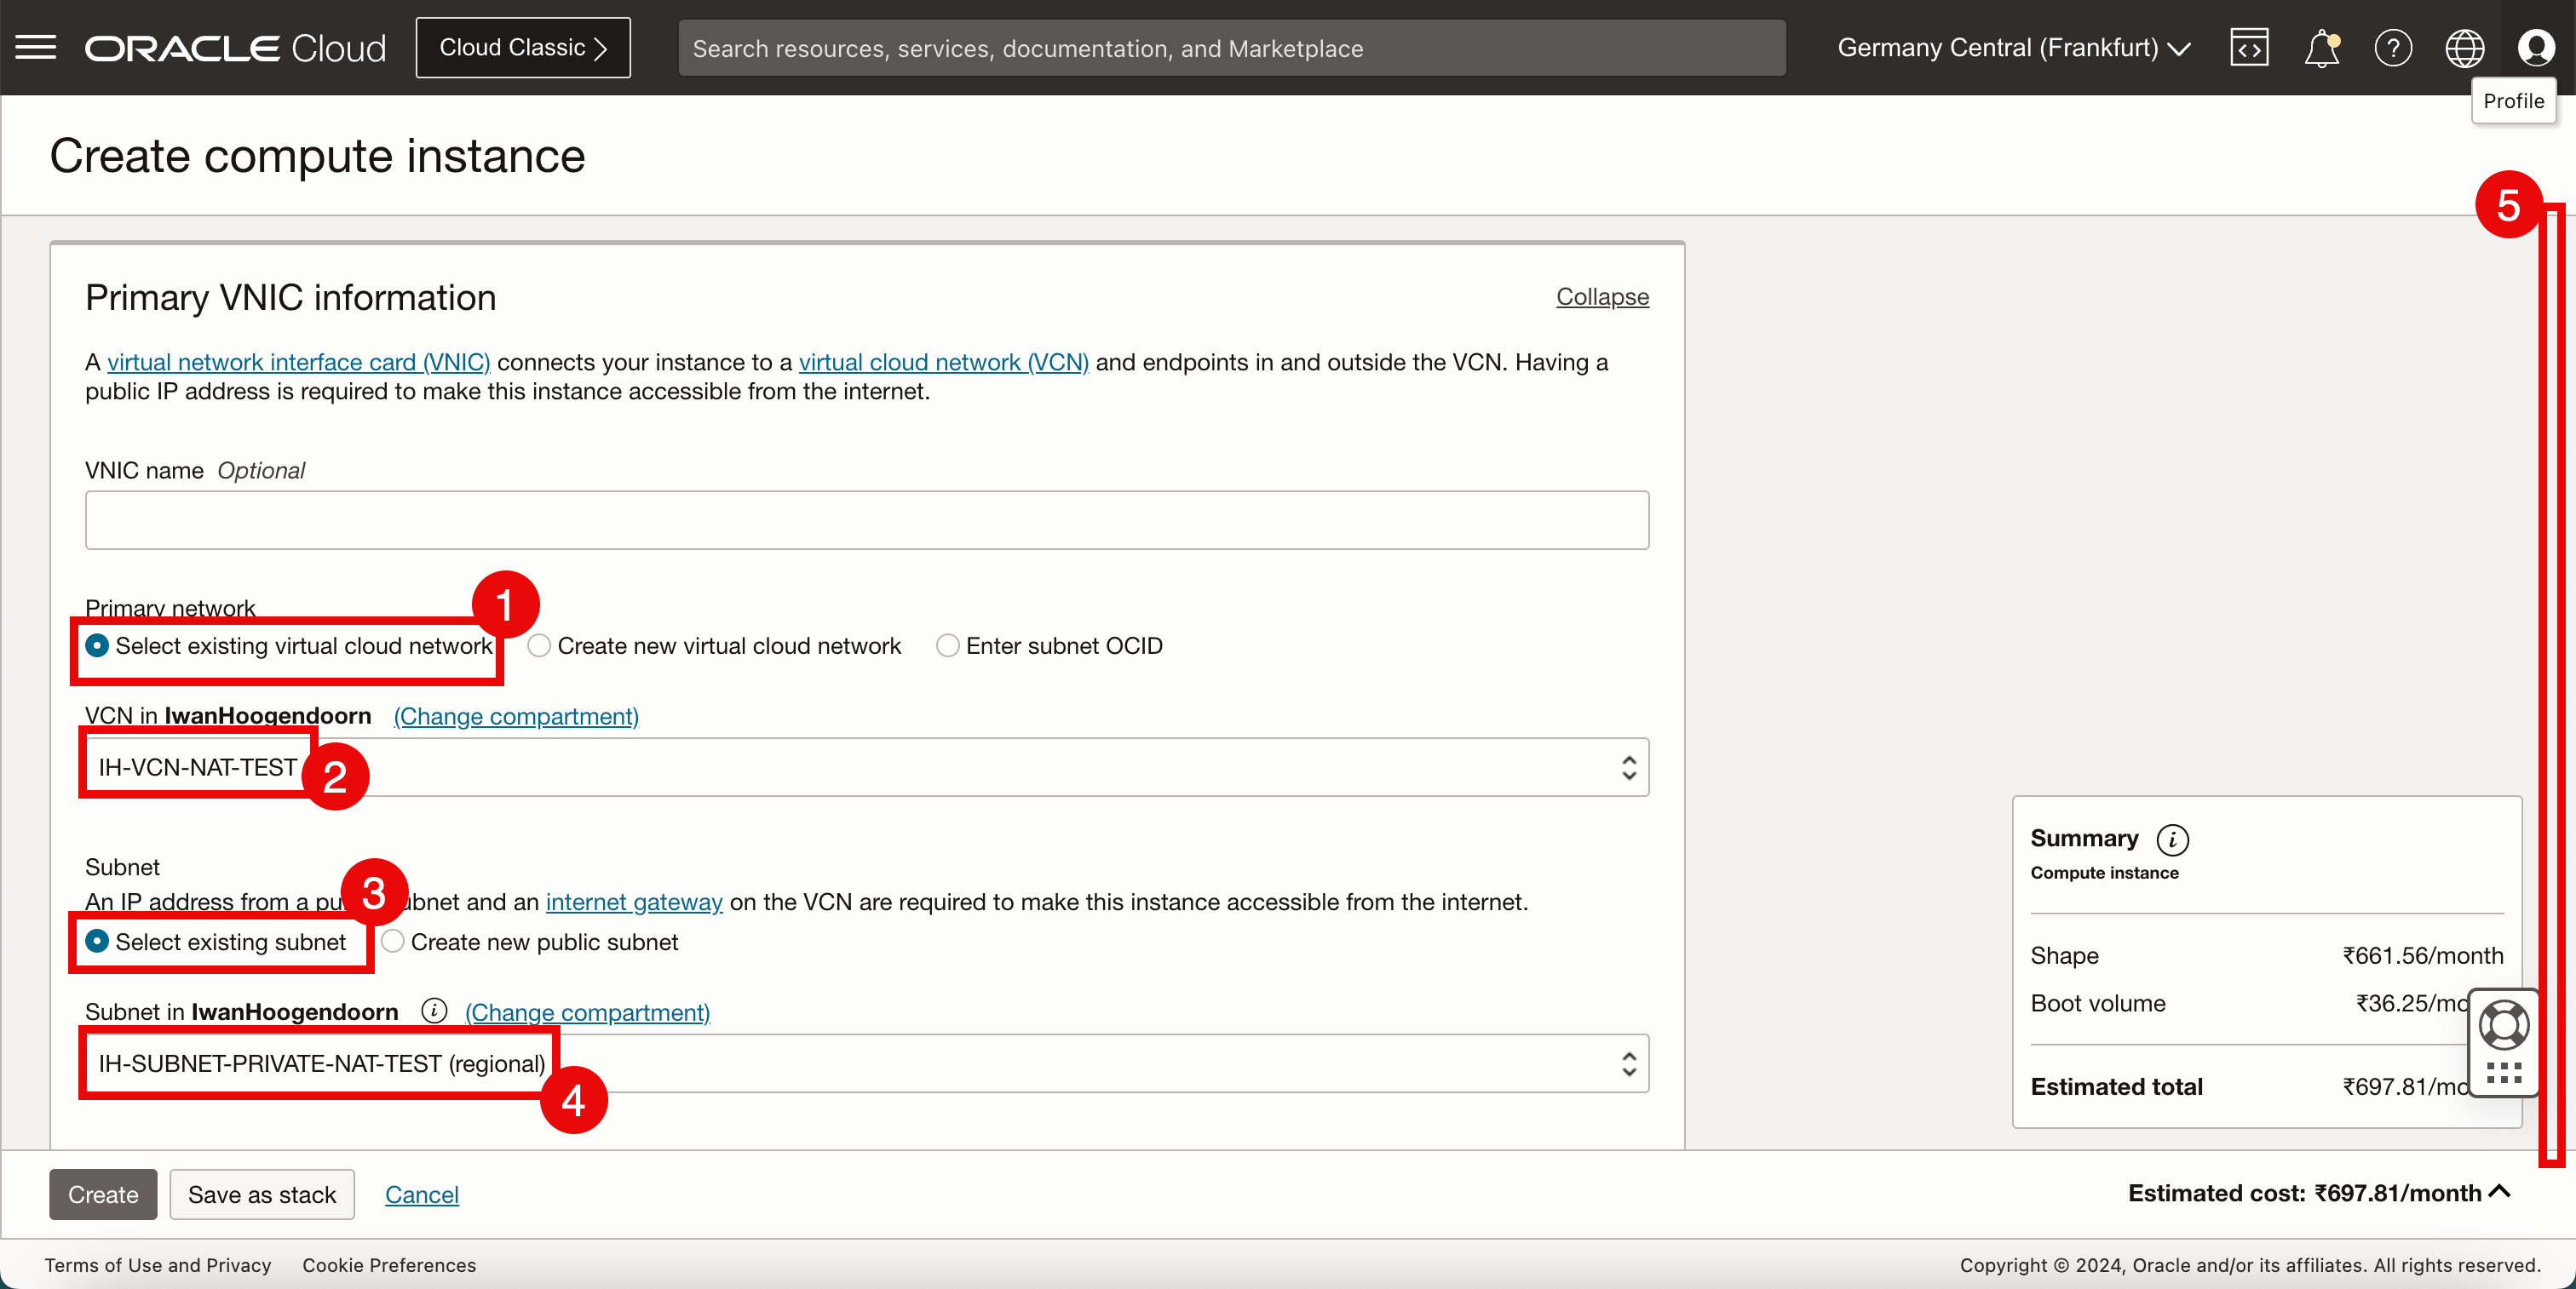The width and height of the screenshot is (2576, 1289).
Task: Click the help question mark icon
Action: tap(2393, 48)
